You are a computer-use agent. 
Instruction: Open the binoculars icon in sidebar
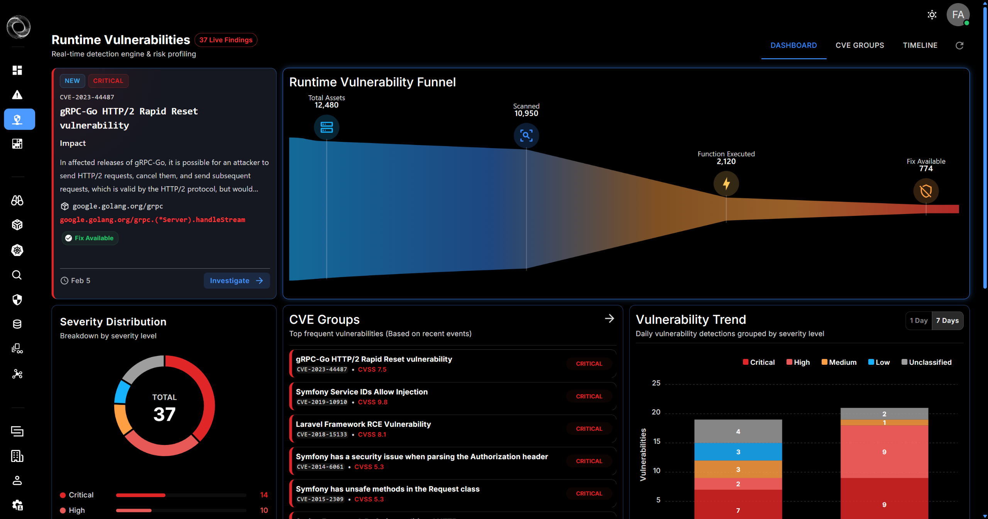click(17, 201)
